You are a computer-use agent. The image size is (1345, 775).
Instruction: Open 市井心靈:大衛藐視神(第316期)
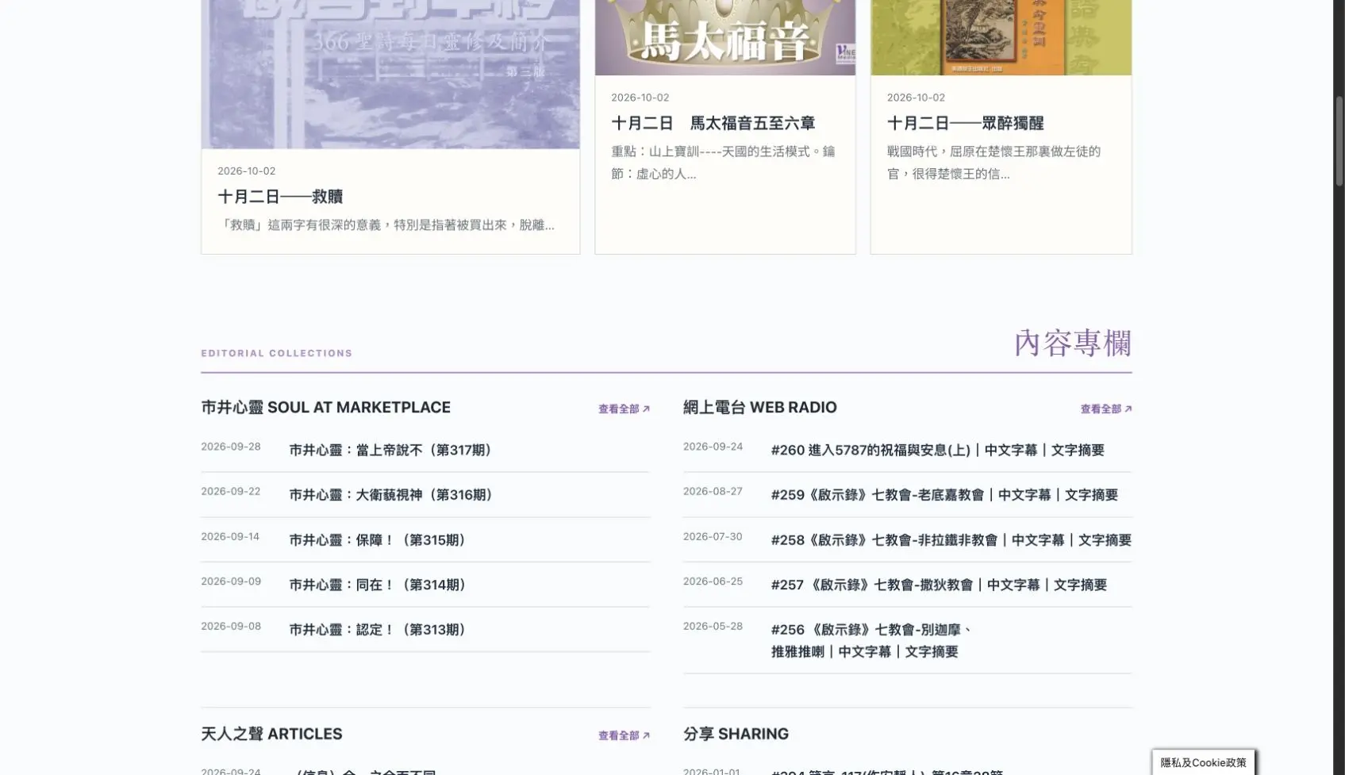tap(393, 495)
